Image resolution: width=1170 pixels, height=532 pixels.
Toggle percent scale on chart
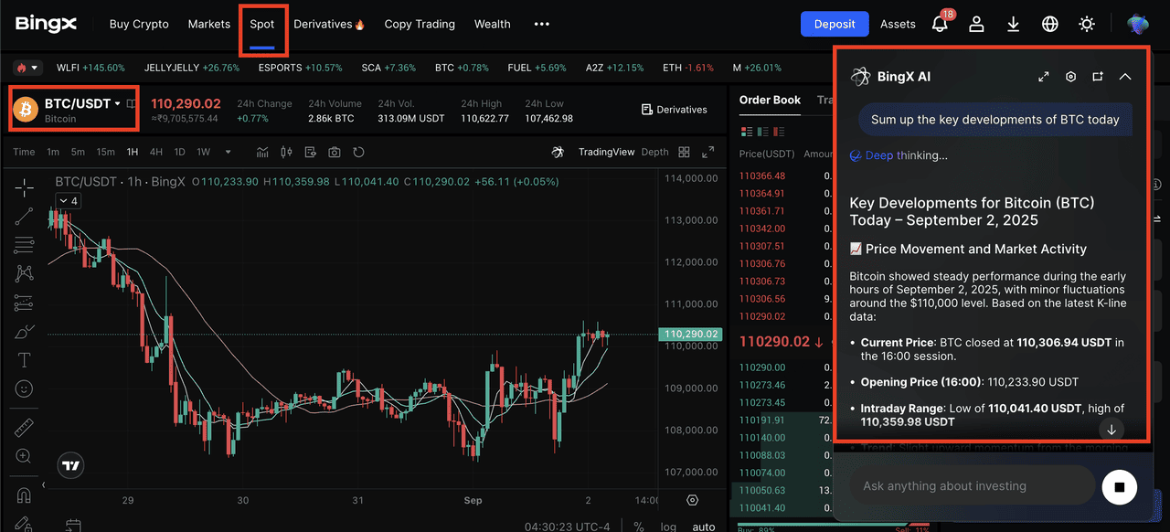point(639,527)
